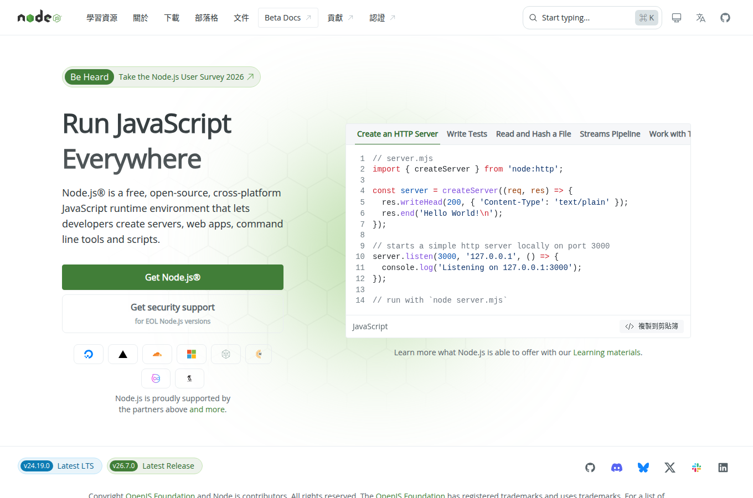Image resolution: width=753 pixels, height=498 pixels.
Task: Follow the 'and more' partners link
Action: pyautogui.click(x=208, y=409)
